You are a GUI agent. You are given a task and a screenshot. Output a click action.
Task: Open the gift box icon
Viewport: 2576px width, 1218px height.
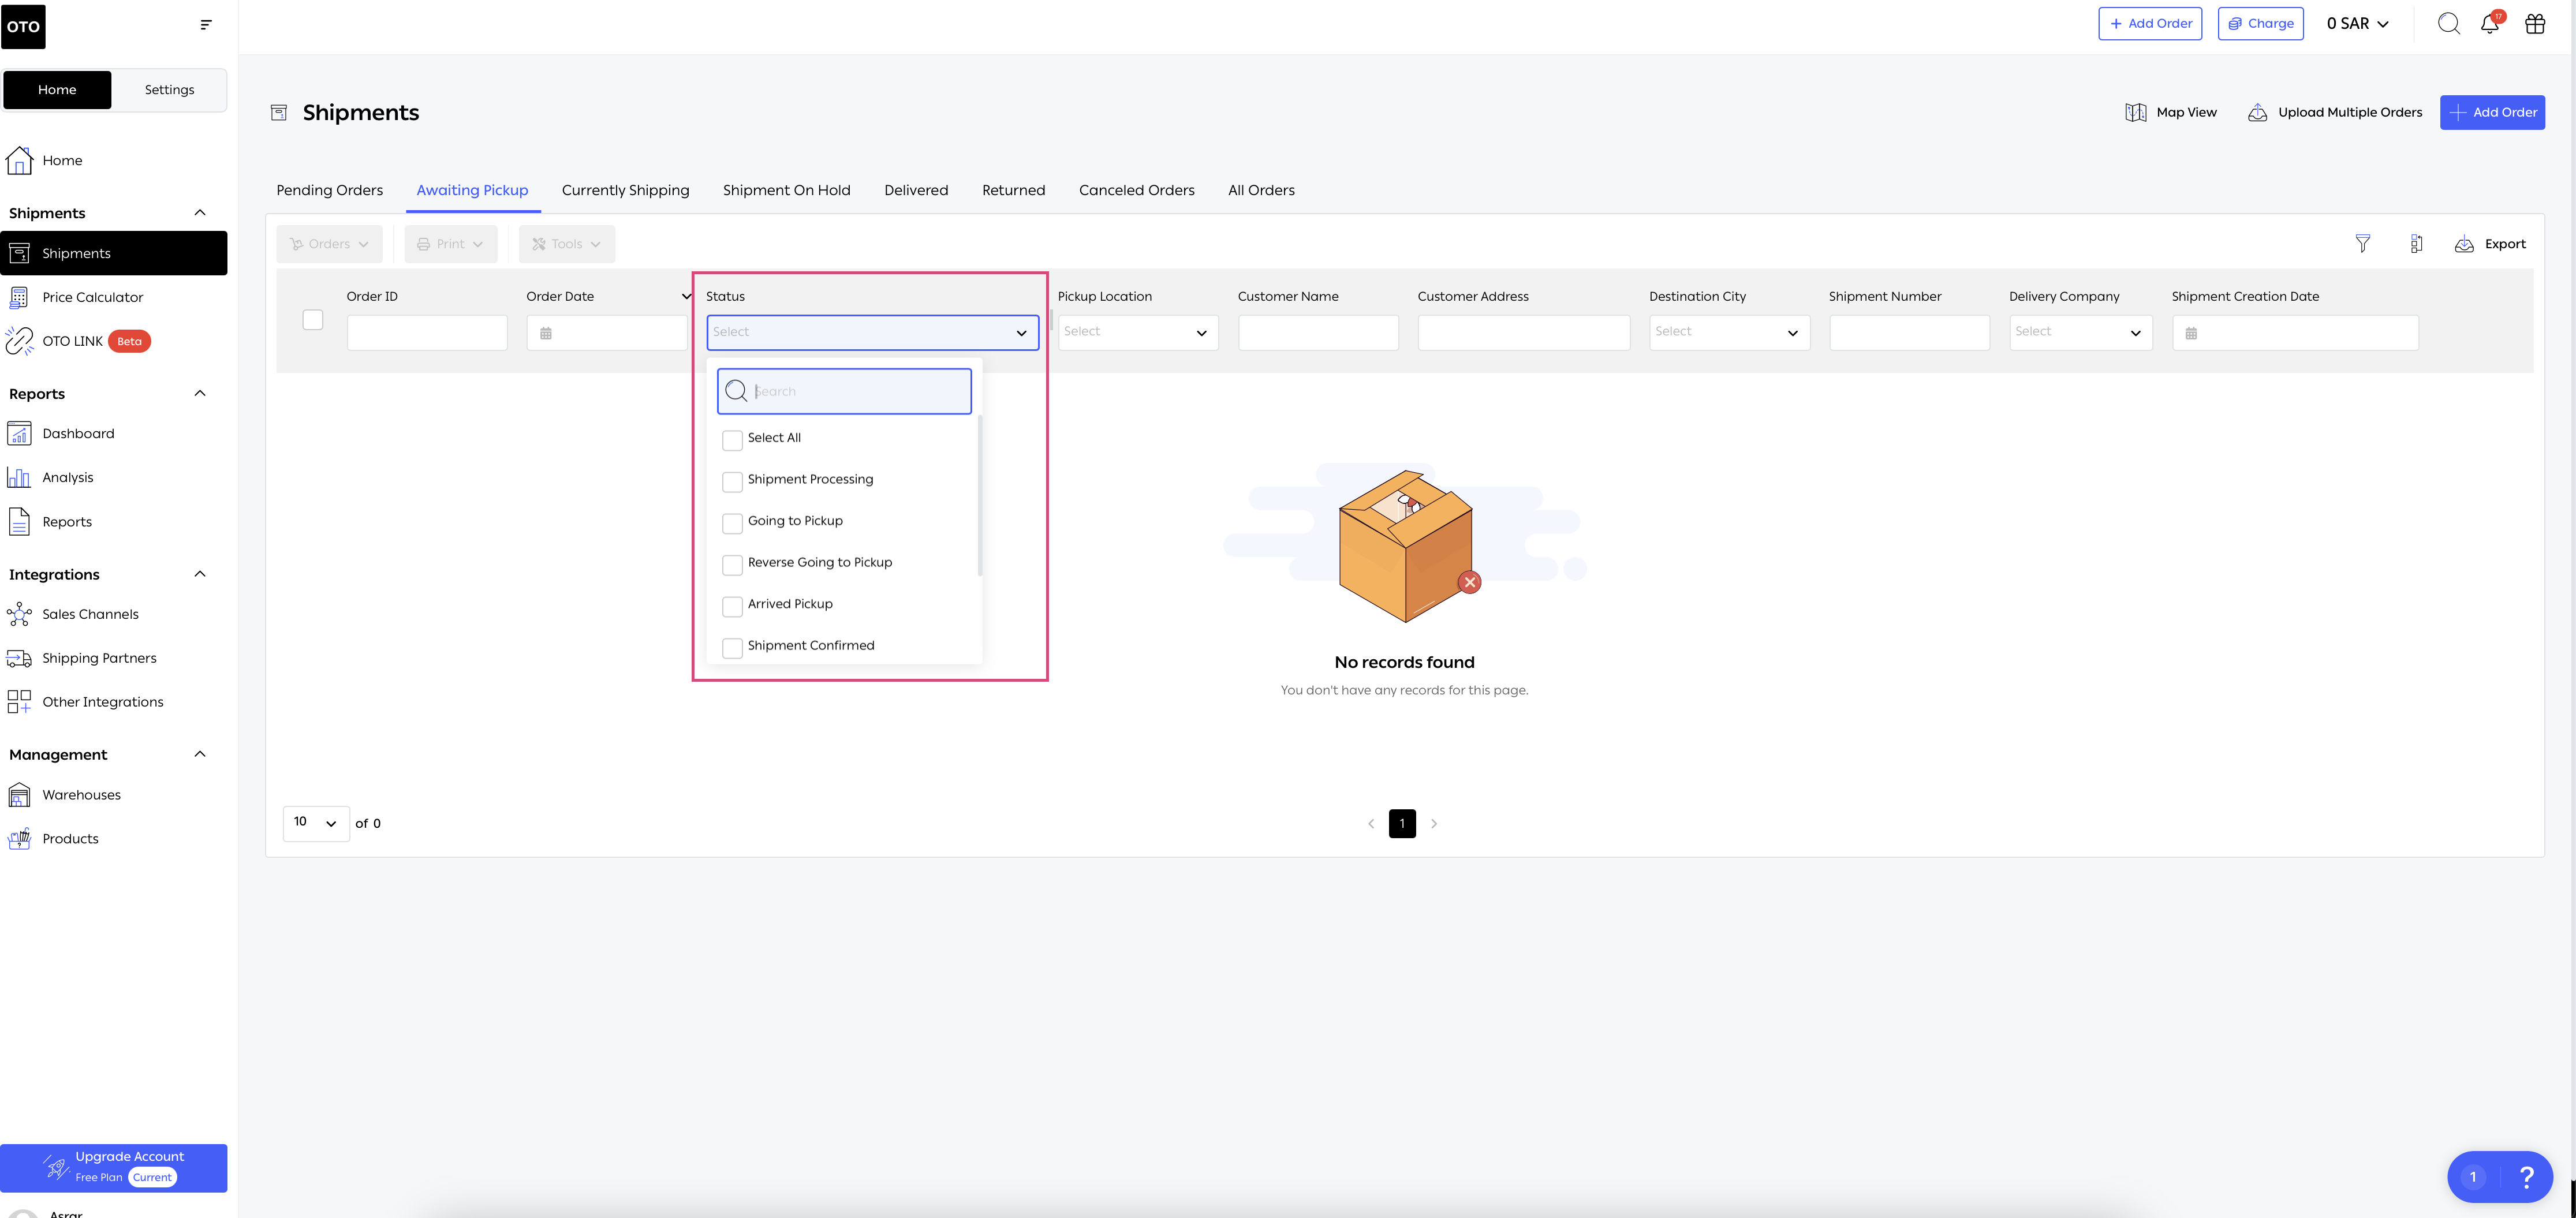coord(2535,24)
